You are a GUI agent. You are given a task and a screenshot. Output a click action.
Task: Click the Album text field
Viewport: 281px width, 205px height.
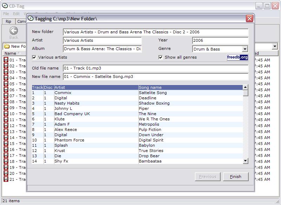click(x=102, y=49)
